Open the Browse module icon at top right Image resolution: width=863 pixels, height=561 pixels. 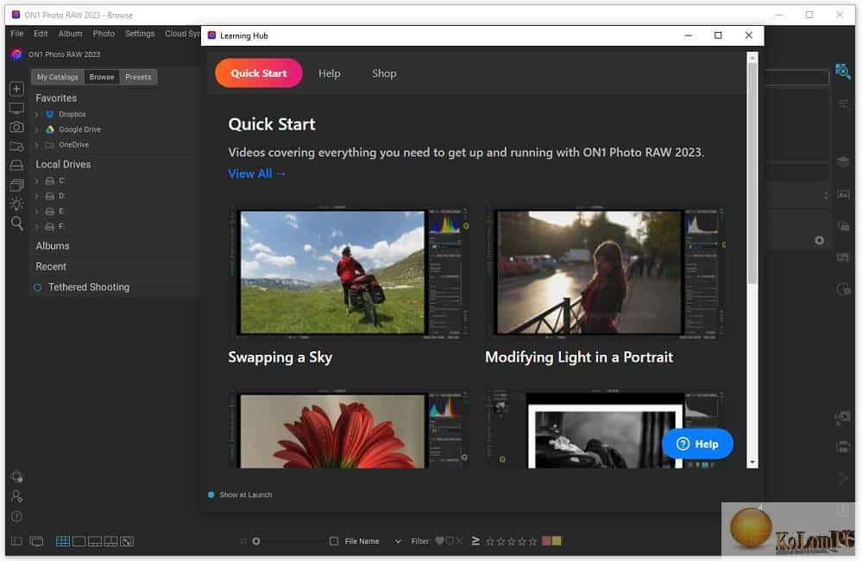coord(842,71)
